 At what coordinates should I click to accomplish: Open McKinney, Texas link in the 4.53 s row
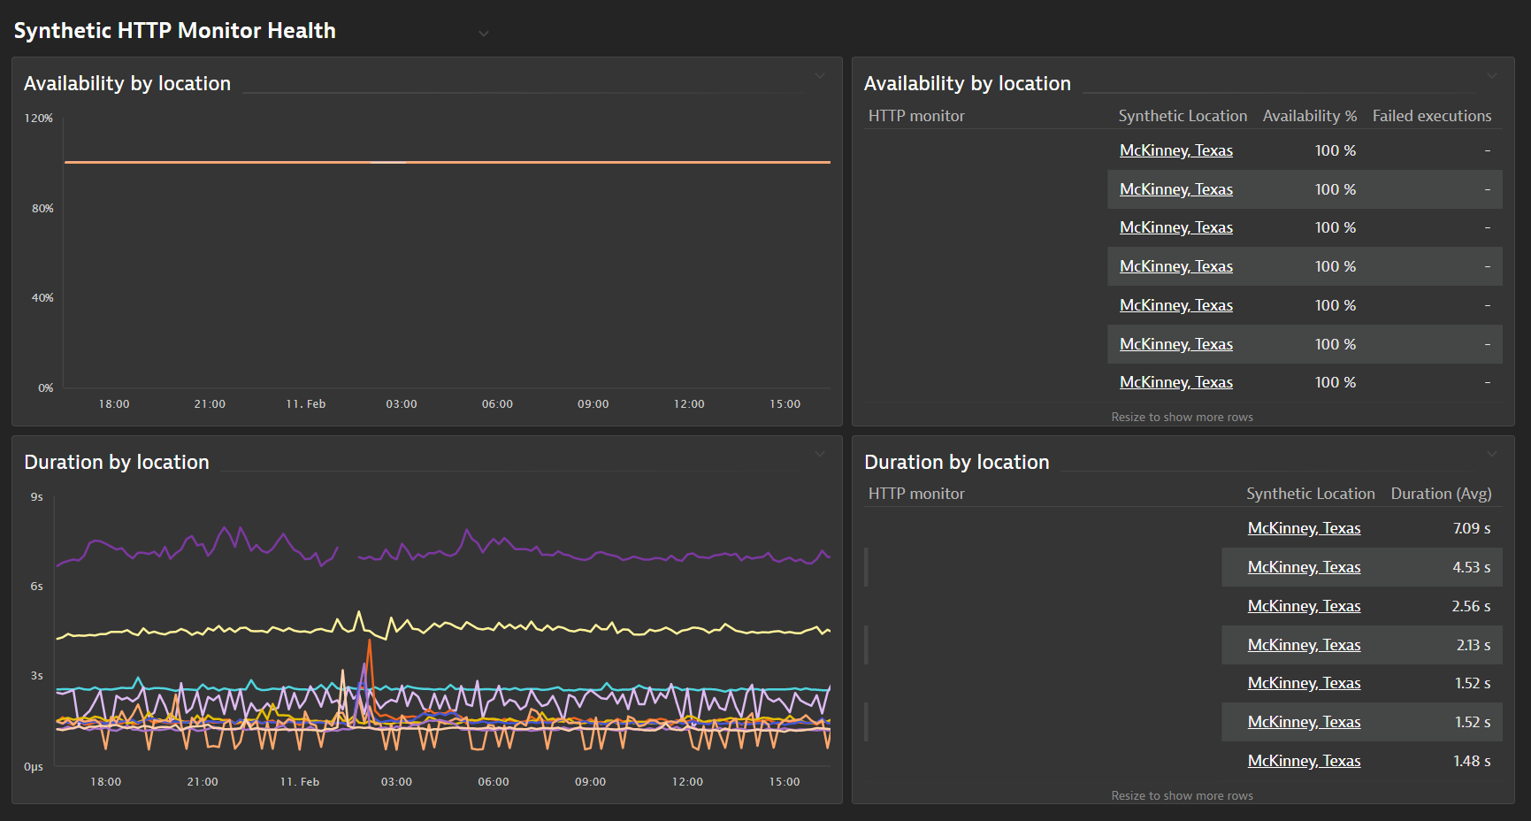coord(1304,567)
